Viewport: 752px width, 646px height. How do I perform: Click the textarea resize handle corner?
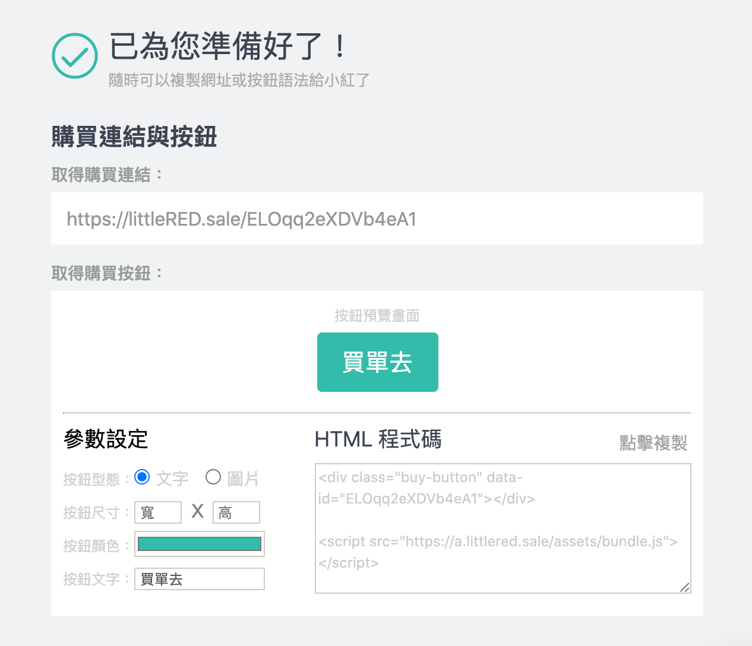click(x=685, y=587)
